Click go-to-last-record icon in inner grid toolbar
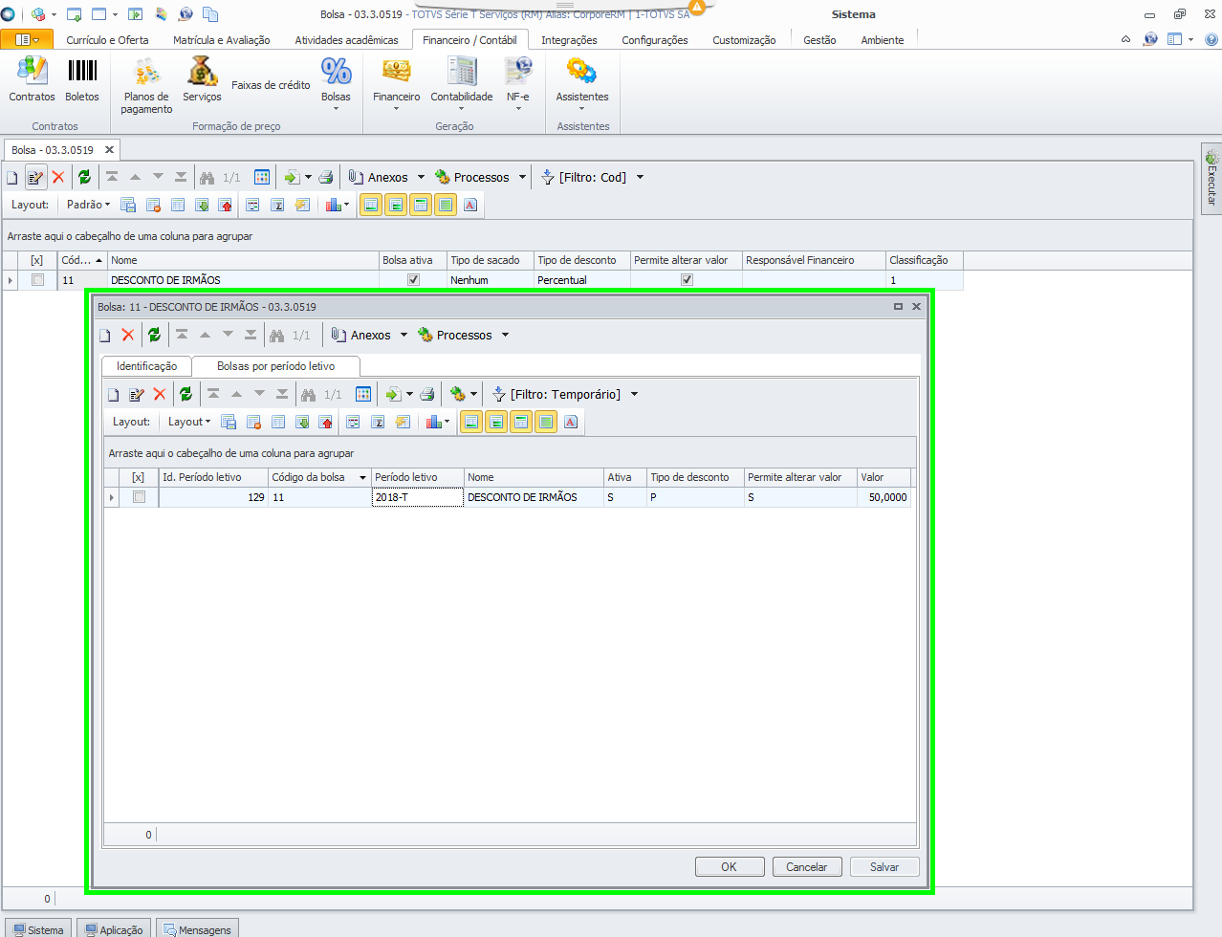Image resolution: width=1222 pixels, height=937 pixels. coord(282,394)
